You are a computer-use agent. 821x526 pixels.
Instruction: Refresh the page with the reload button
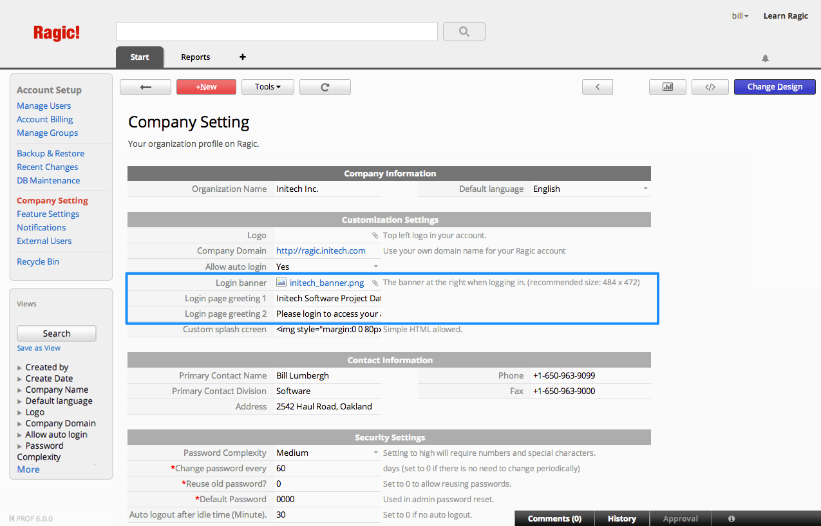325,87
